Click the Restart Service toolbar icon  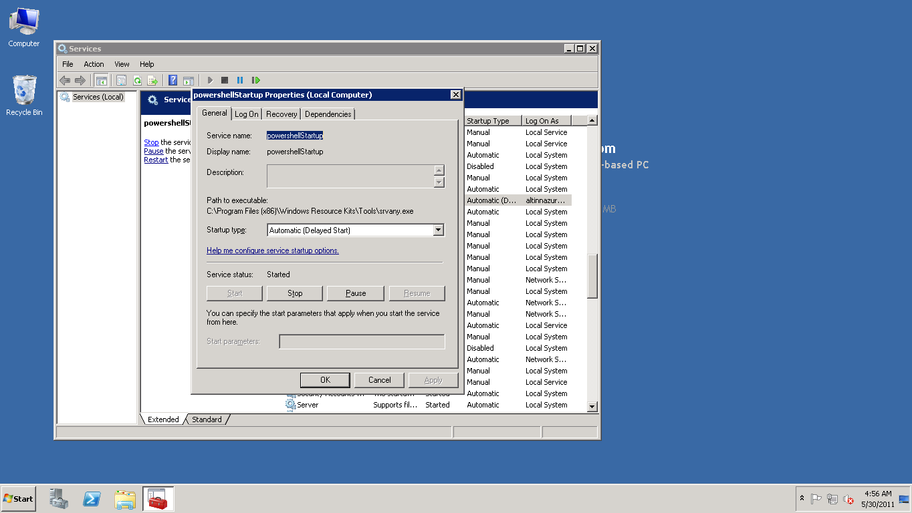[256, 80]
